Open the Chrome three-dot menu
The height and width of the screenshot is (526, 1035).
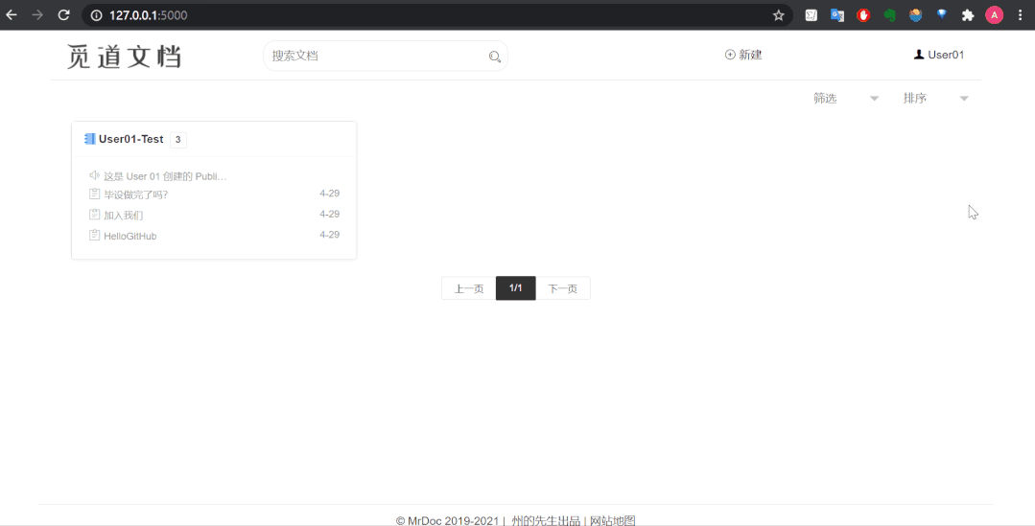point(1021,15)
